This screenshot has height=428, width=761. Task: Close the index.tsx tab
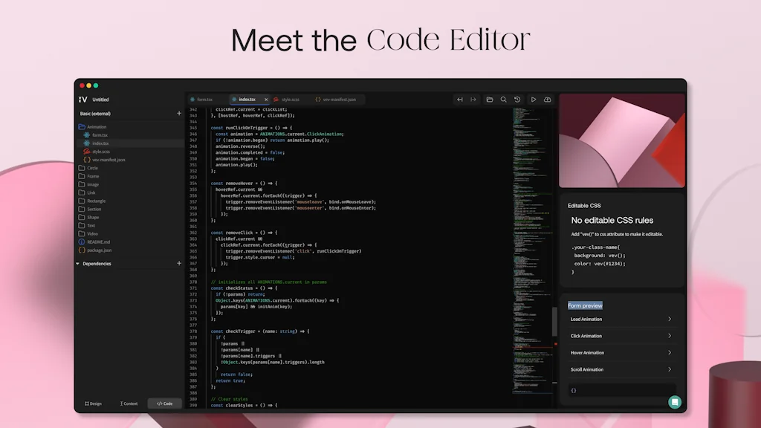tap(266, 100)
